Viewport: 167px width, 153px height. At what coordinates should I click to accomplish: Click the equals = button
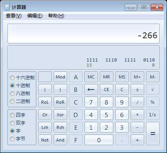tap(153, 134)
